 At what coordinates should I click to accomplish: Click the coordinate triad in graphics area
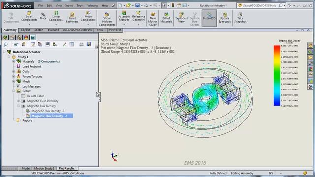(115, 157)
